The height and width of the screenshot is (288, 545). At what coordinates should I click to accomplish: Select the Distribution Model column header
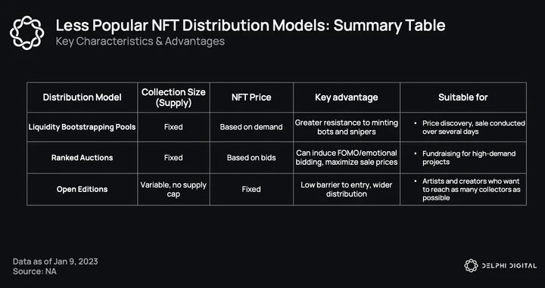coord(82,98)
